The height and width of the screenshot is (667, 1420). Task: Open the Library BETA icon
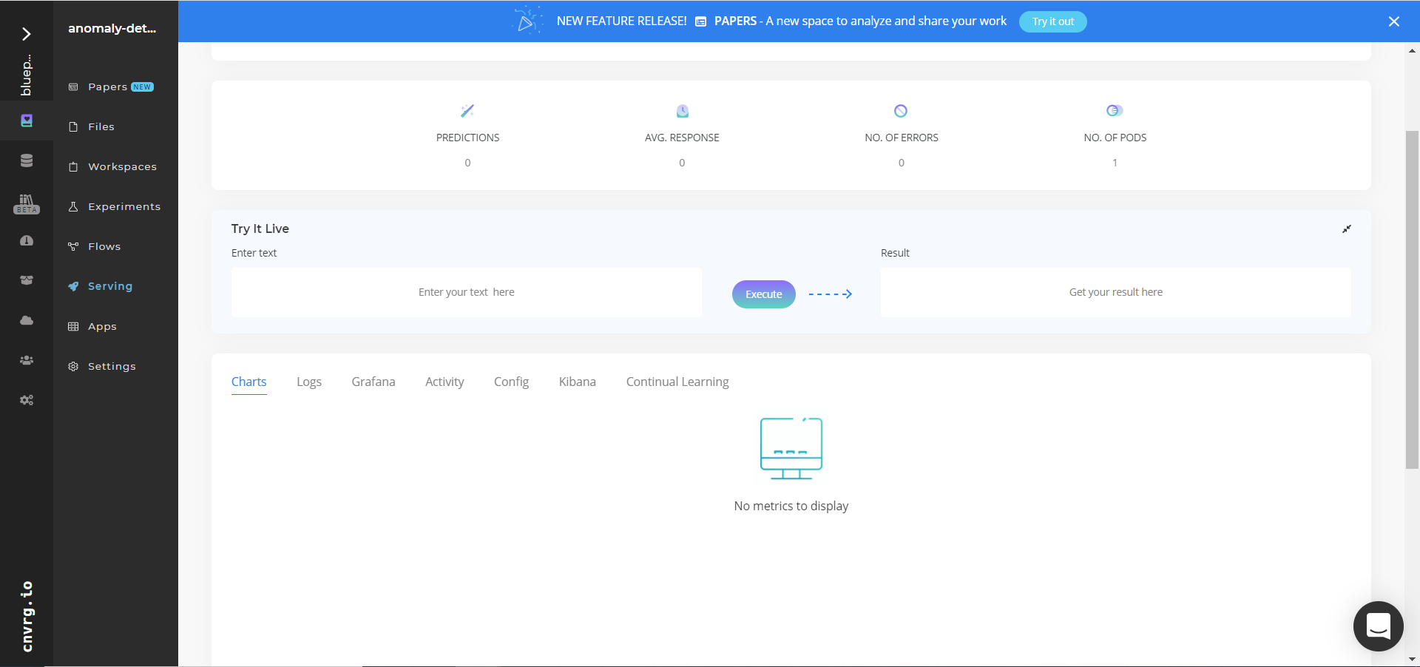click(x=27, y=204)
